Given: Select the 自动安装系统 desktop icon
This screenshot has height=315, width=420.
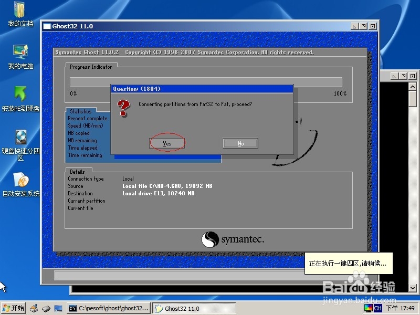Looking at the screenshot, I should [21, 185].
